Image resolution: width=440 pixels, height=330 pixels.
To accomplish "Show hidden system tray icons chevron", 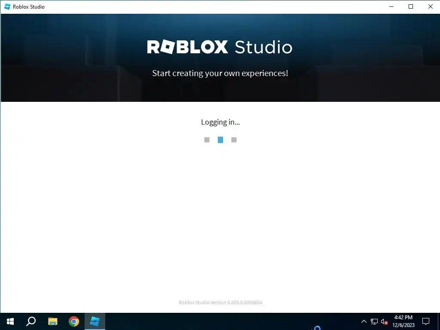I will (x=364, y=321).
